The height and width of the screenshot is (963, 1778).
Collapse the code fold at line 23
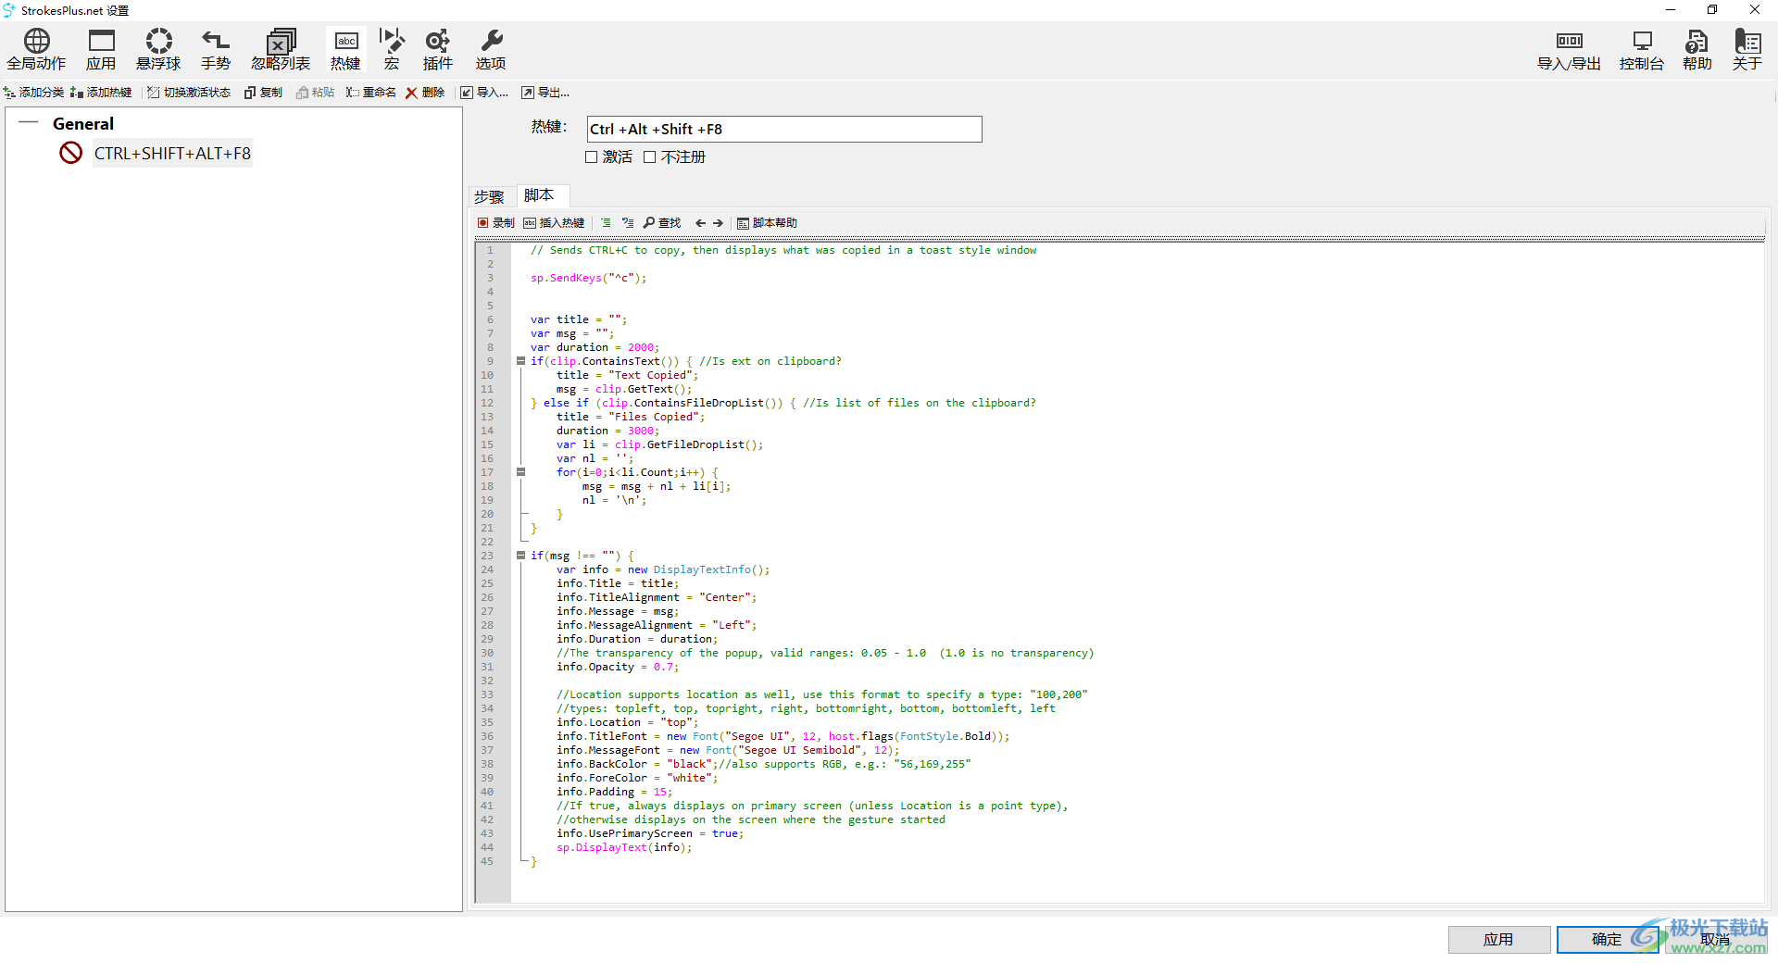[520, 556]
